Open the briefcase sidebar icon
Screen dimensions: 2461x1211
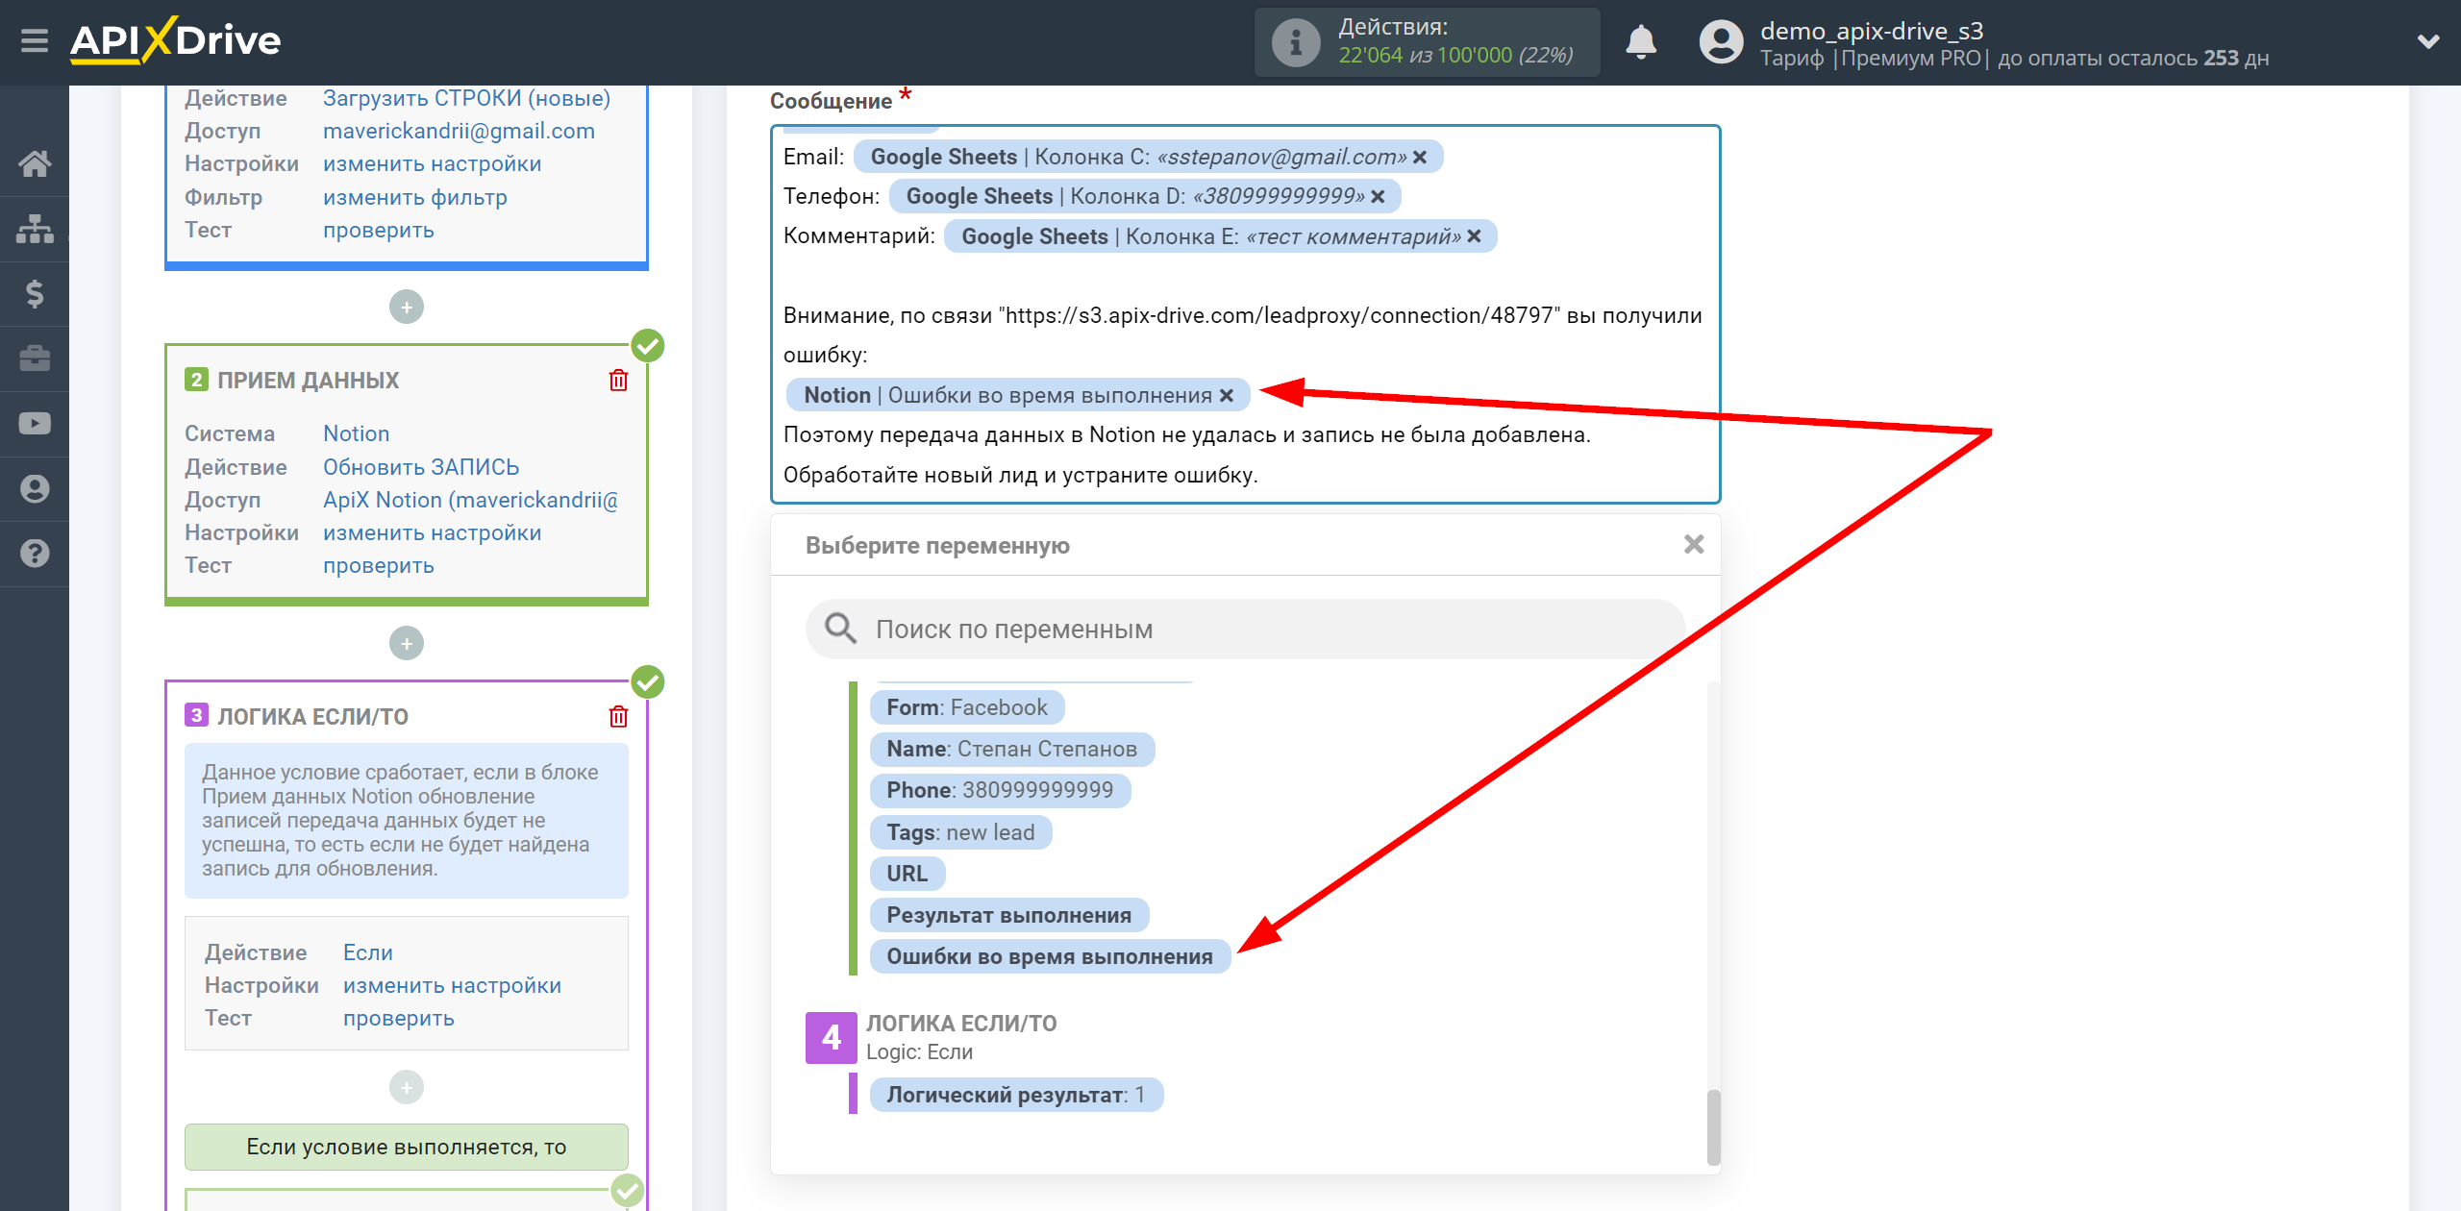(35, 358)
